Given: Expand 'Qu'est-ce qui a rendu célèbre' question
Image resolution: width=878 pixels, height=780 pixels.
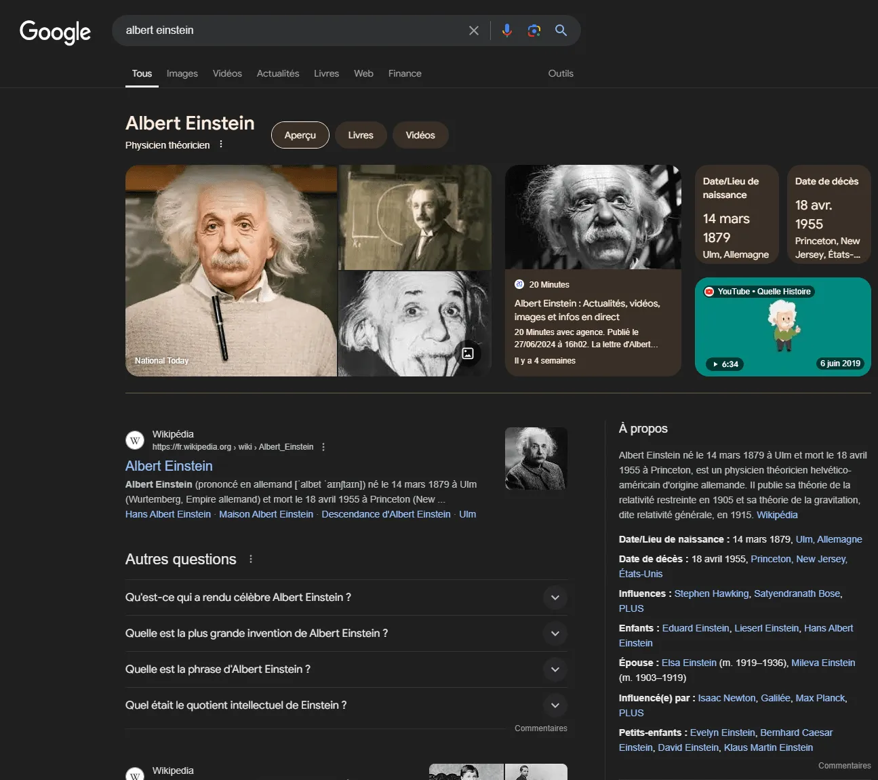Looking at the screenshot, I should 346,598.
